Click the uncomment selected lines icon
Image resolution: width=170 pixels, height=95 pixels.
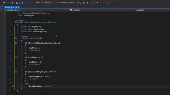click(x=94, y=3)
